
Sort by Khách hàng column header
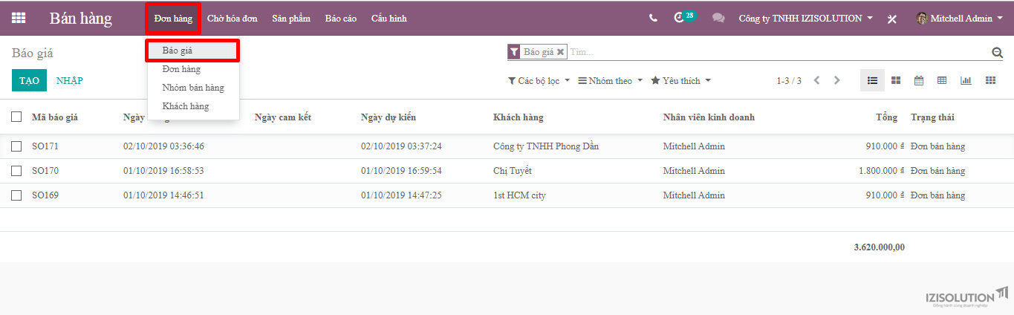pos(519,117)
